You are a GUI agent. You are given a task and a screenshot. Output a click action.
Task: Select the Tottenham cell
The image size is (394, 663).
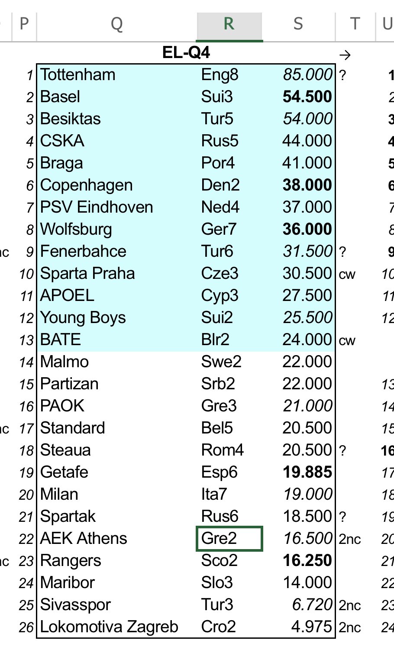tap(117, 75)
